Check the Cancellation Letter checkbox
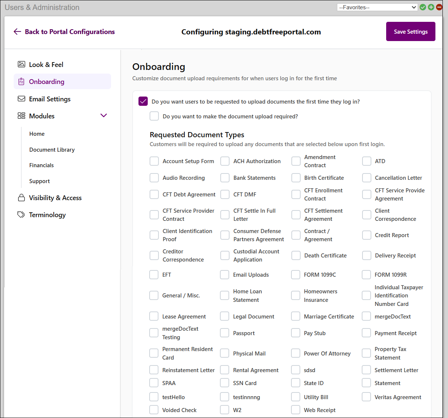The image size is (448, 418). [367, 178]
